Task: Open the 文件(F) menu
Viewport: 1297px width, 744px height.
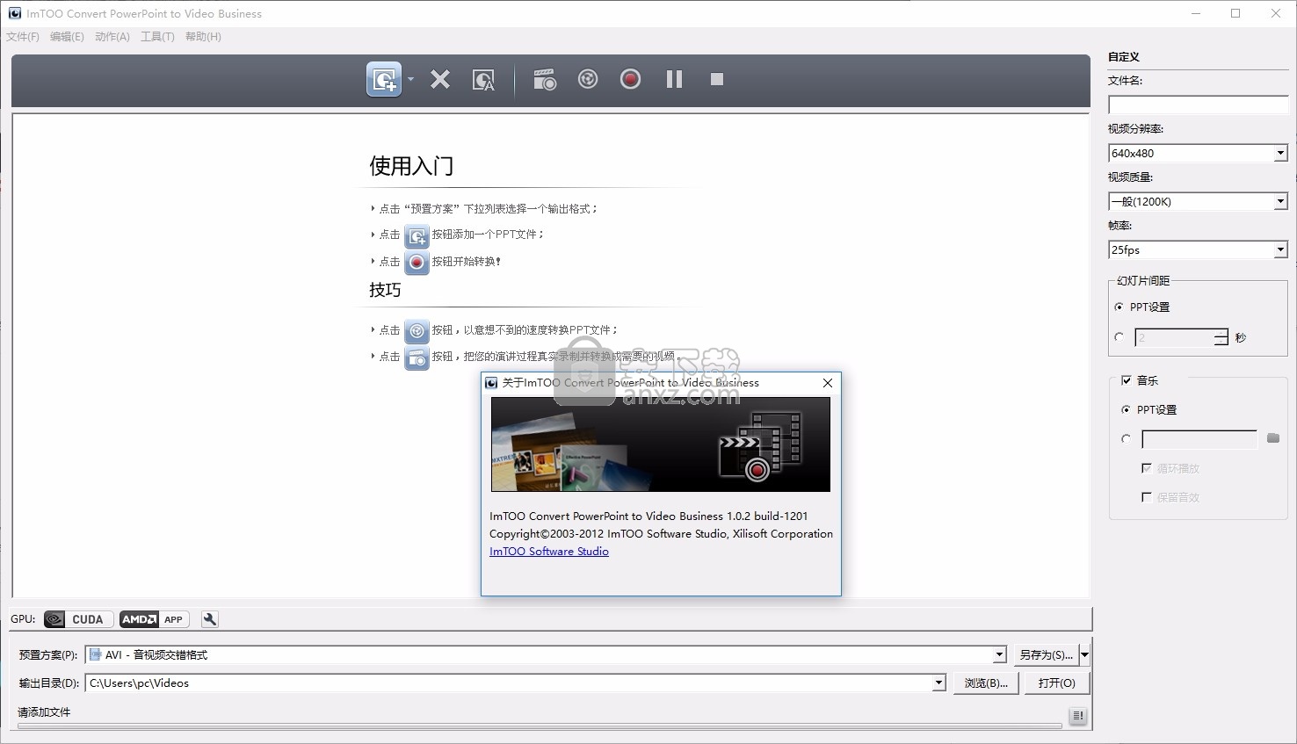Action: coord(23,37)
